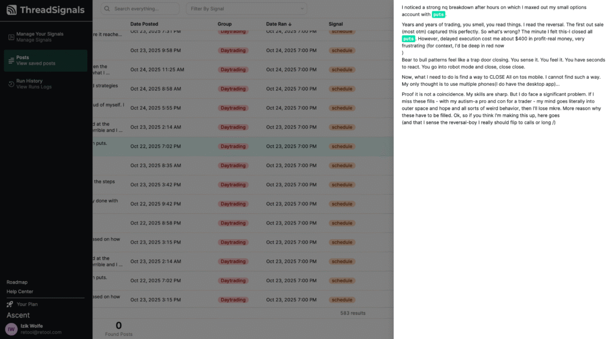This screenshot has width=612, height=339.
Task: Click the Posts list icon in sidebar
Action: (11, 60)
